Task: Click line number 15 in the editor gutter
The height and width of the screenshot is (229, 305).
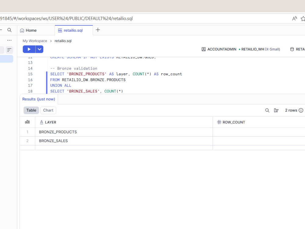Action: (30, 74)
